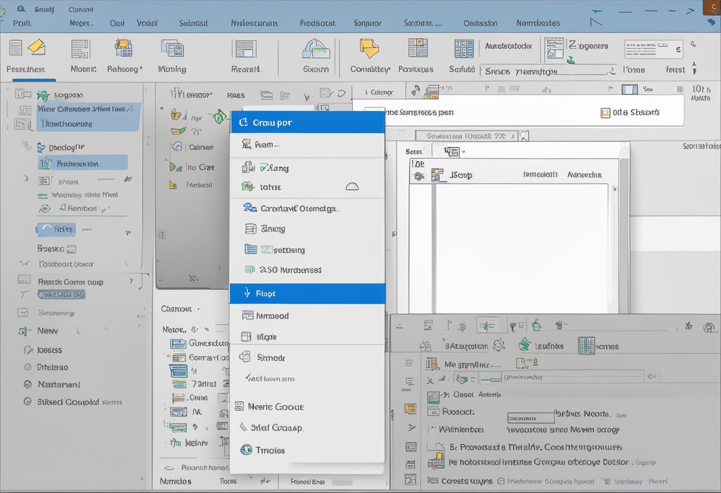Click the Groum ribbon icon
The height and width of the screenshot is (493, 721).
(315, 50)
